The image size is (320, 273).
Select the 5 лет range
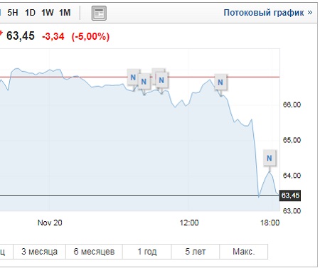(x=196, y=252)
